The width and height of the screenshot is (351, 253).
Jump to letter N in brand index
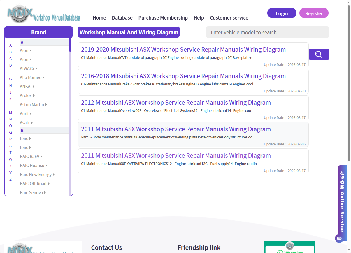pyautogui.click(x=10, y=119)
